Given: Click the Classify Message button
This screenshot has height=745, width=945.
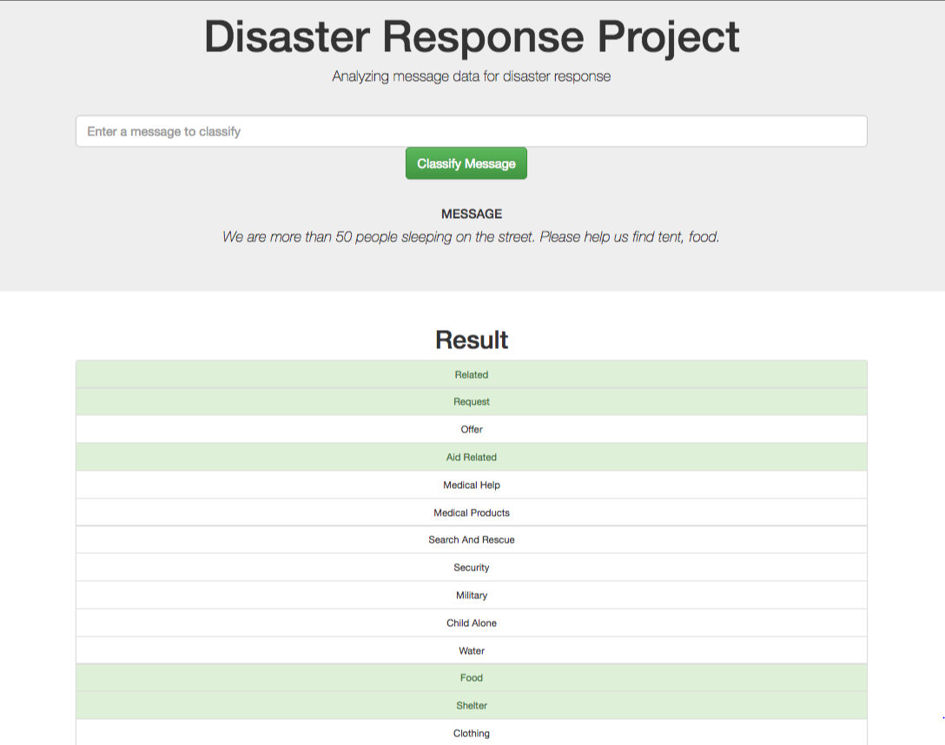Looking at the screenshot, I should pyautogui.click(x=466, y=163).
